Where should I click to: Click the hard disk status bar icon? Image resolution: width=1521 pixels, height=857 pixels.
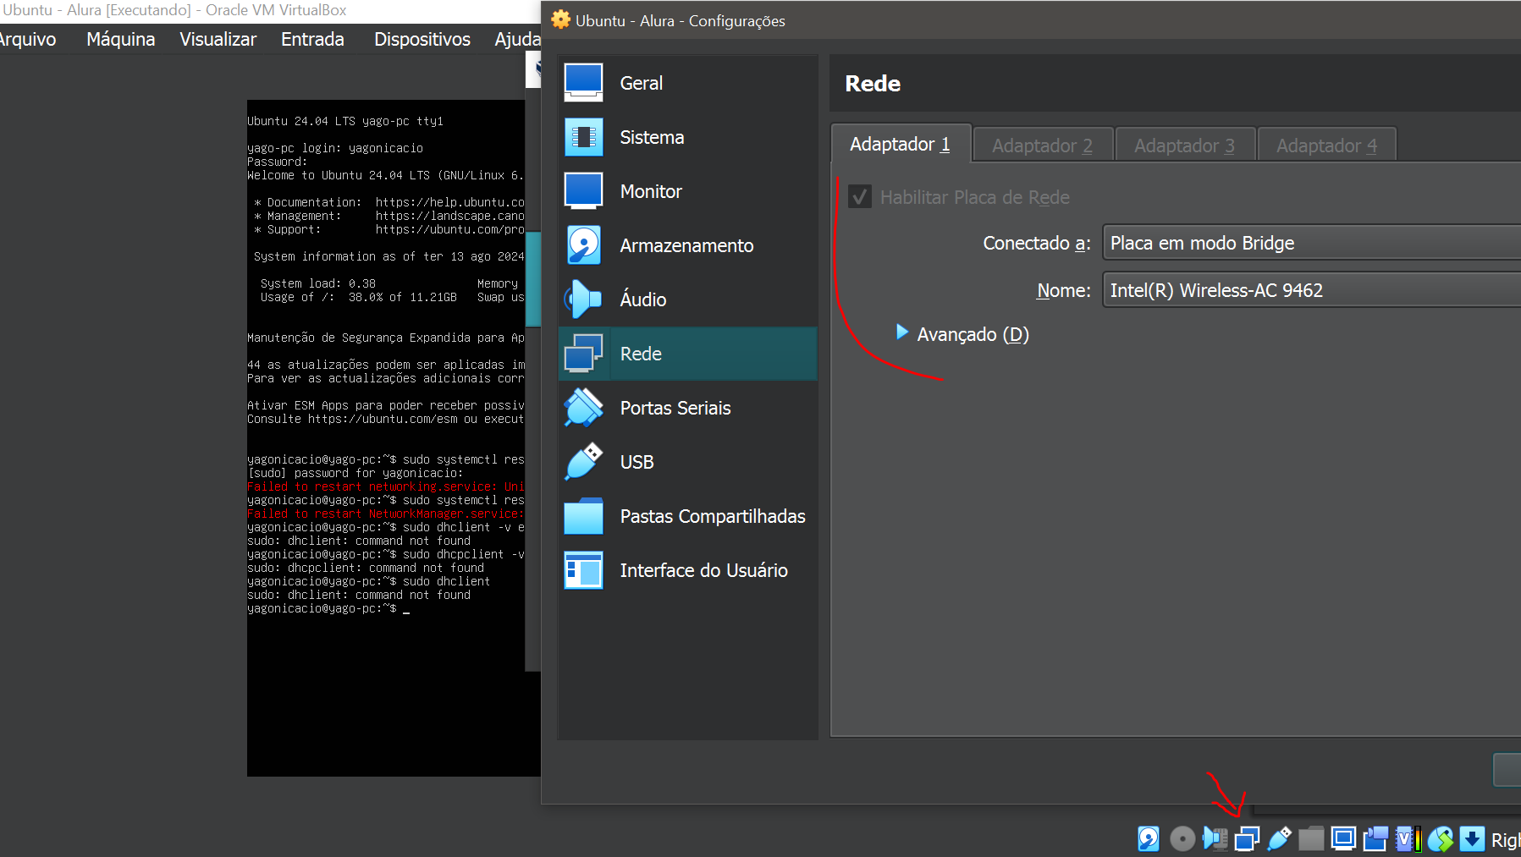(x=1149, y=838)
